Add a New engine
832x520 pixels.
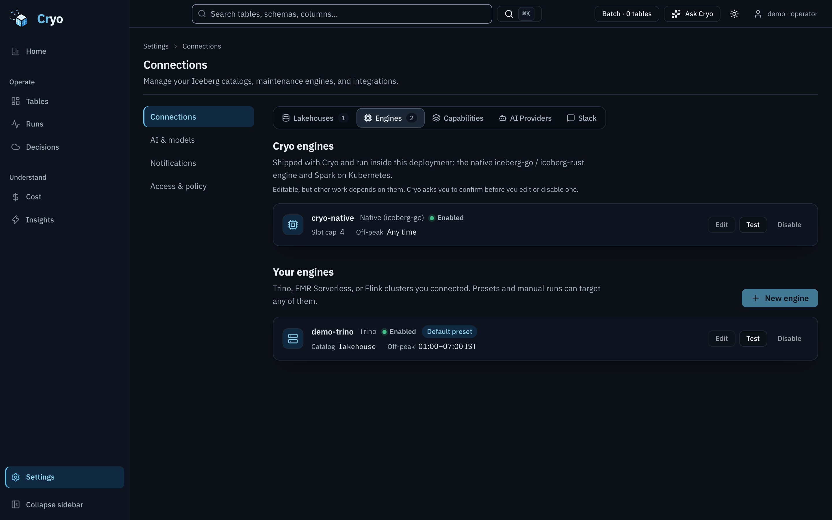pos(779,298)
